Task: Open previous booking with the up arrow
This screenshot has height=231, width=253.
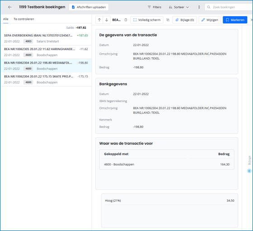Action: pos(99,20)
